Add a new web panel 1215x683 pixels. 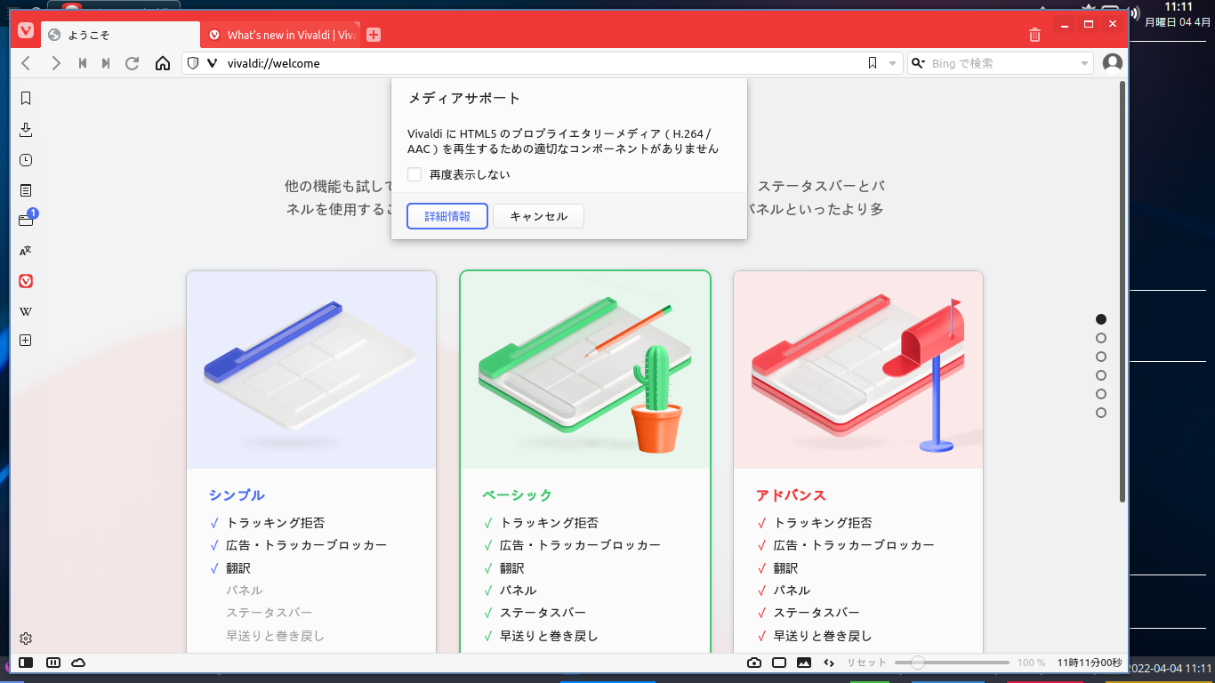point(26,341)
